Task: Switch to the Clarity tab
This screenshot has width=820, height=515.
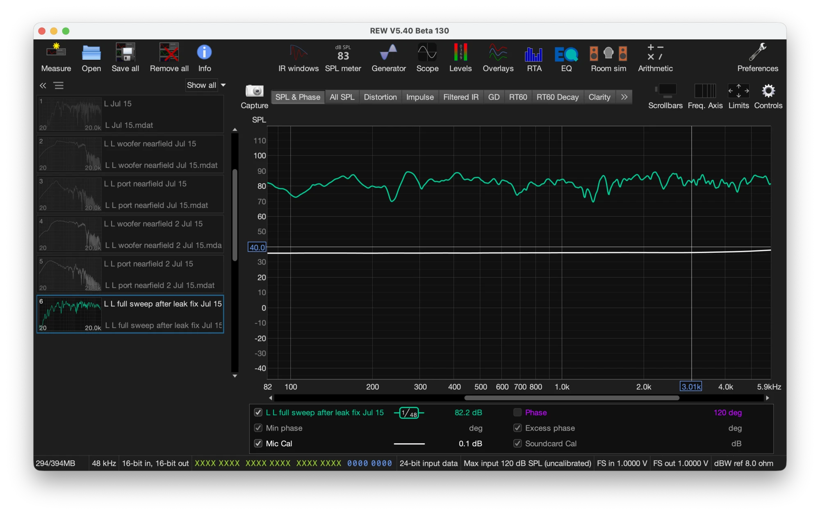Action: point(599,97)
